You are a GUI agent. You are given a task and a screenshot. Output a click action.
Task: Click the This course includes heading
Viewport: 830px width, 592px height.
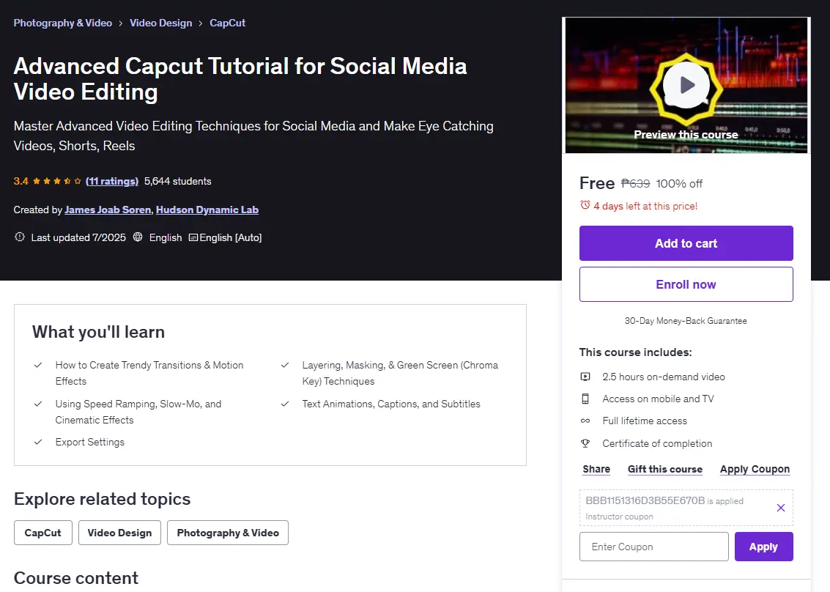[636, 352]
